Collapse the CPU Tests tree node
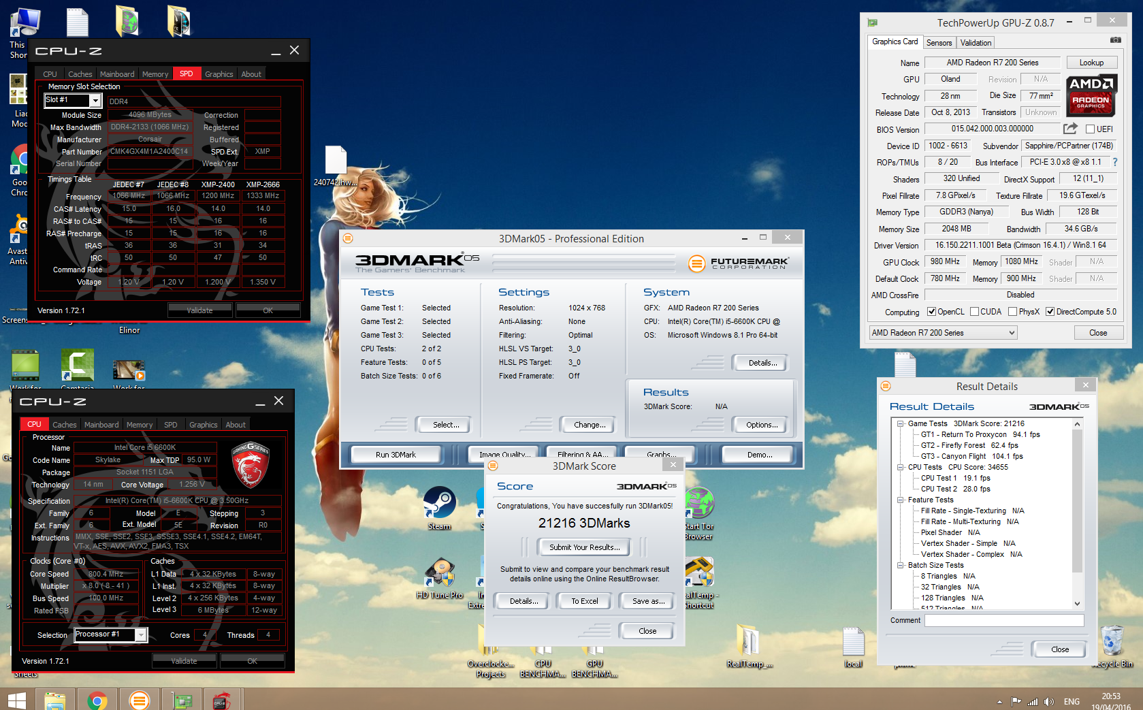Viewport: 1143px width, 710px height. (901, 467)
